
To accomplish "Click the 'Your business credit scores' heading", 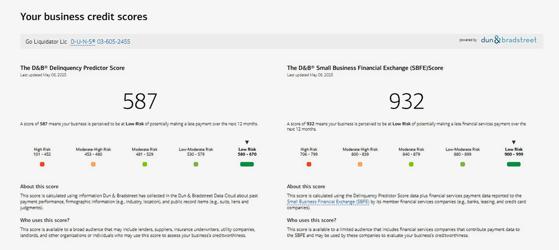I will tap(84, 16).
